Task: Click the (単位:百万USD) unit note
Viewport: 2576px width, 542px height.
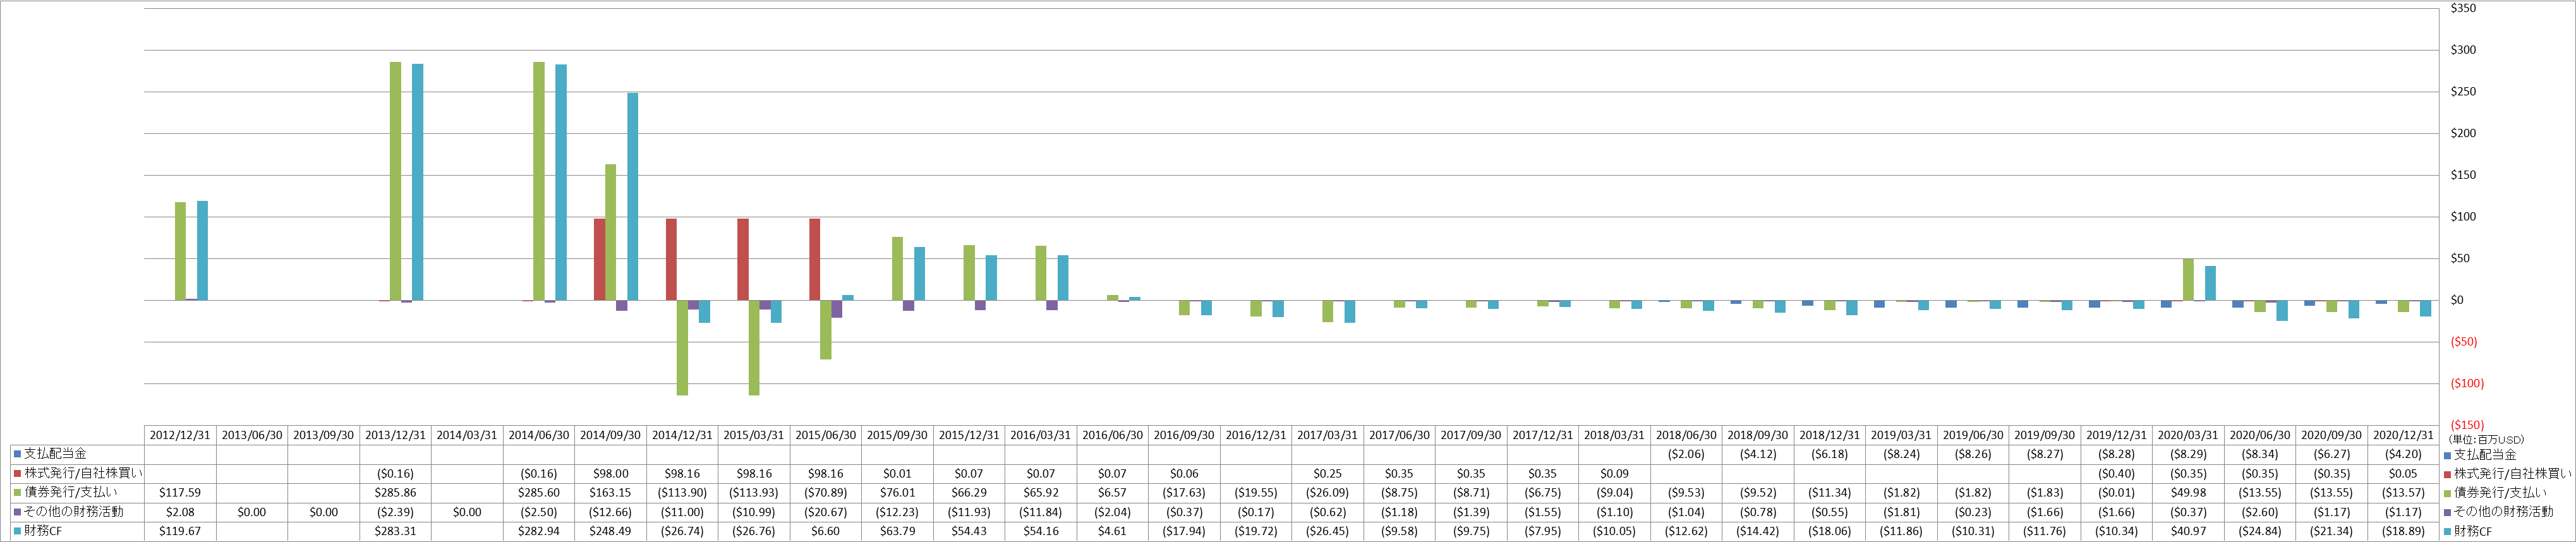Action: pos(2486,440)
